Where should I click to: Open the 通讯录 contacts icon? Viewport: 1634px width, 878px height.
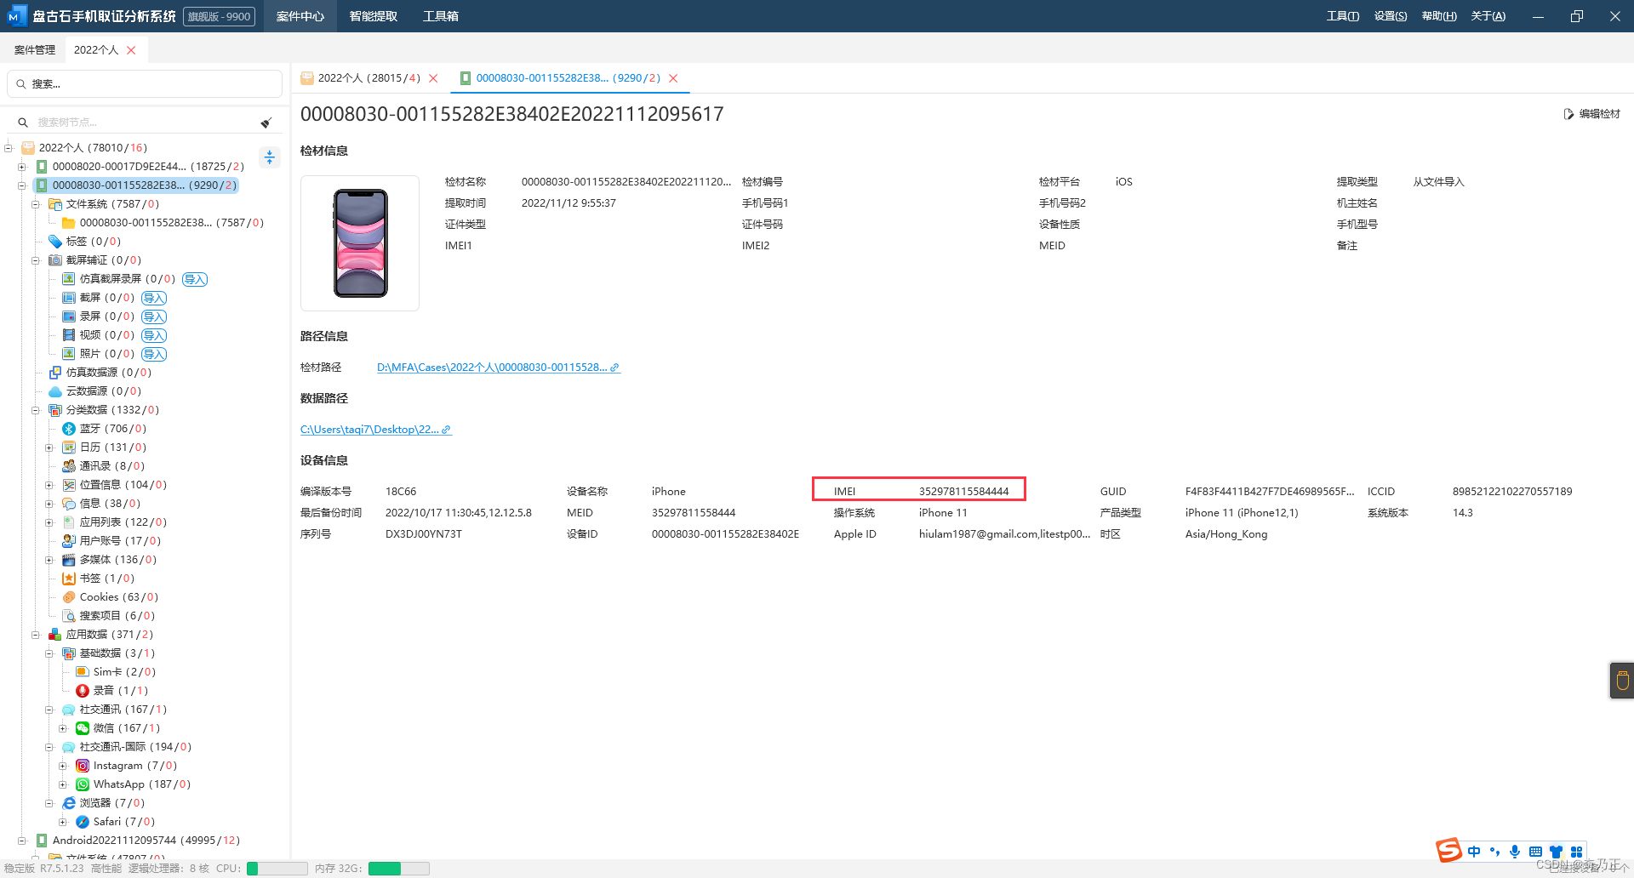tap(69, 466)
